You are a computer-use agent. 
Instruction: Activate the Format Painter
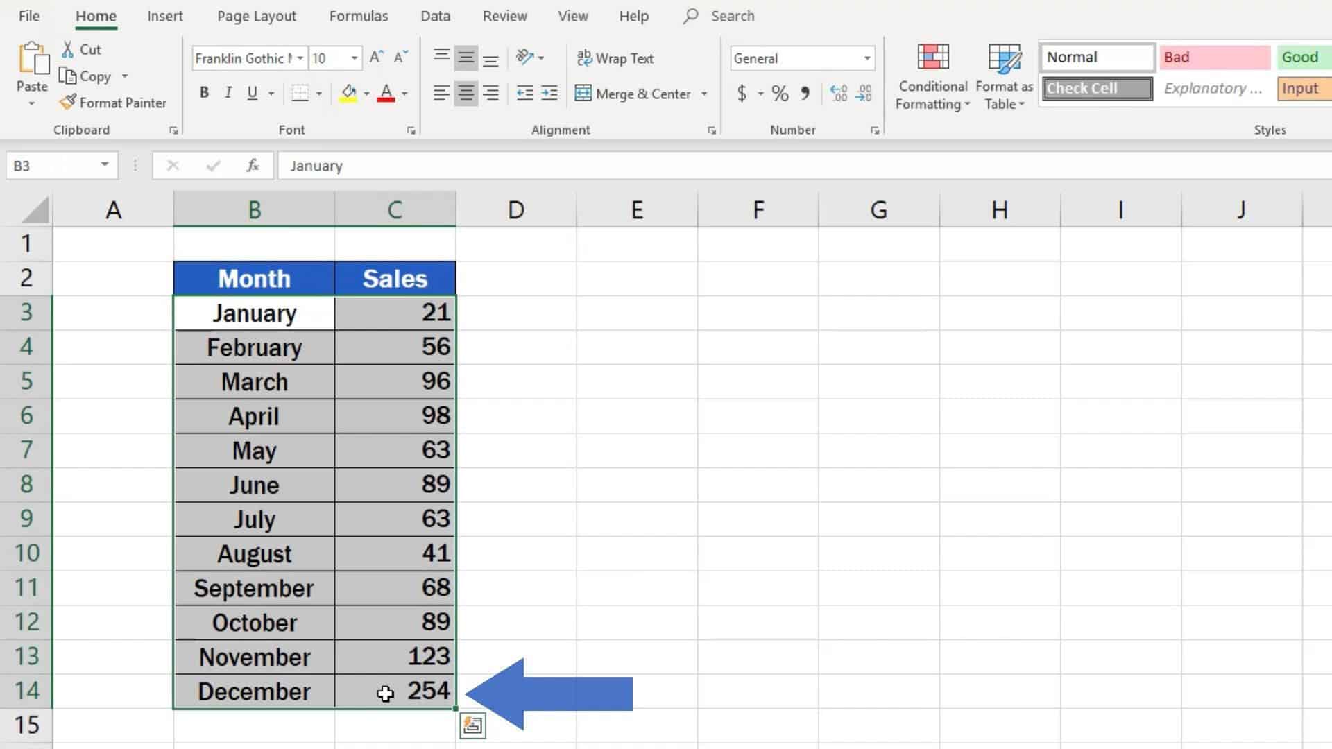coord(113,103)
